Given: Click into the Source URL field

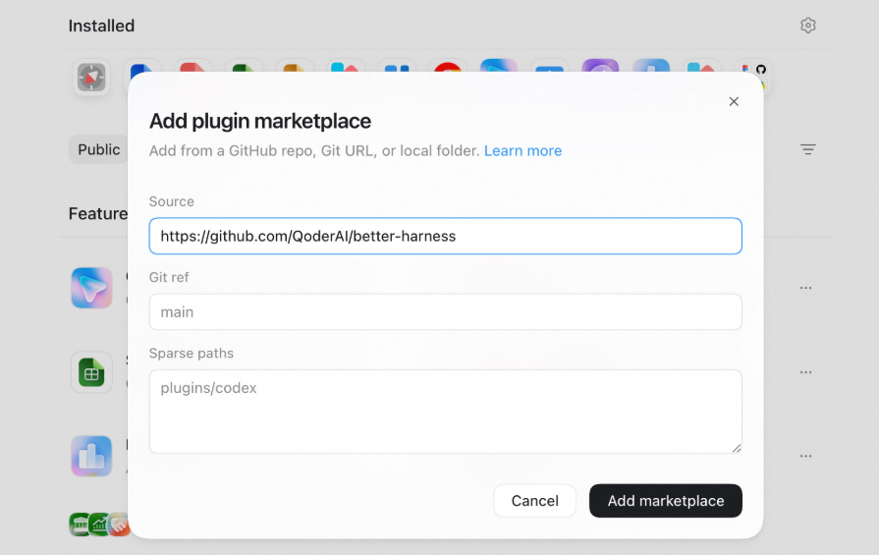Looking at the screenshot, I should (x=445, y=236).
